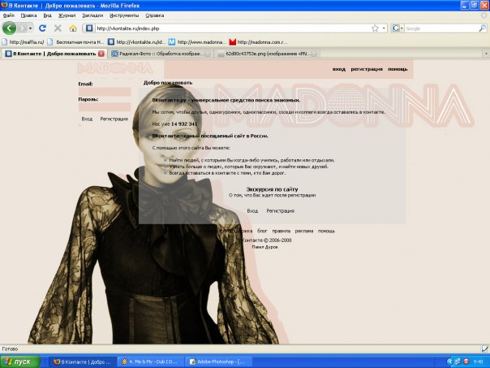
Task: Click the VKontakte site icon in the address bar
Action: tap(89, 28)
